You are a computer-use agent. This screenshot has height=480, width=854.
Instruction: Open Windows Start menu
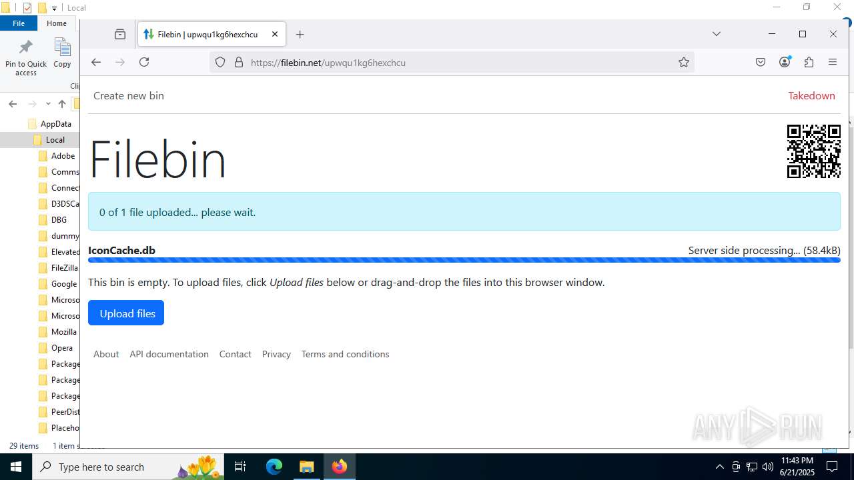[x=16, y=467]
